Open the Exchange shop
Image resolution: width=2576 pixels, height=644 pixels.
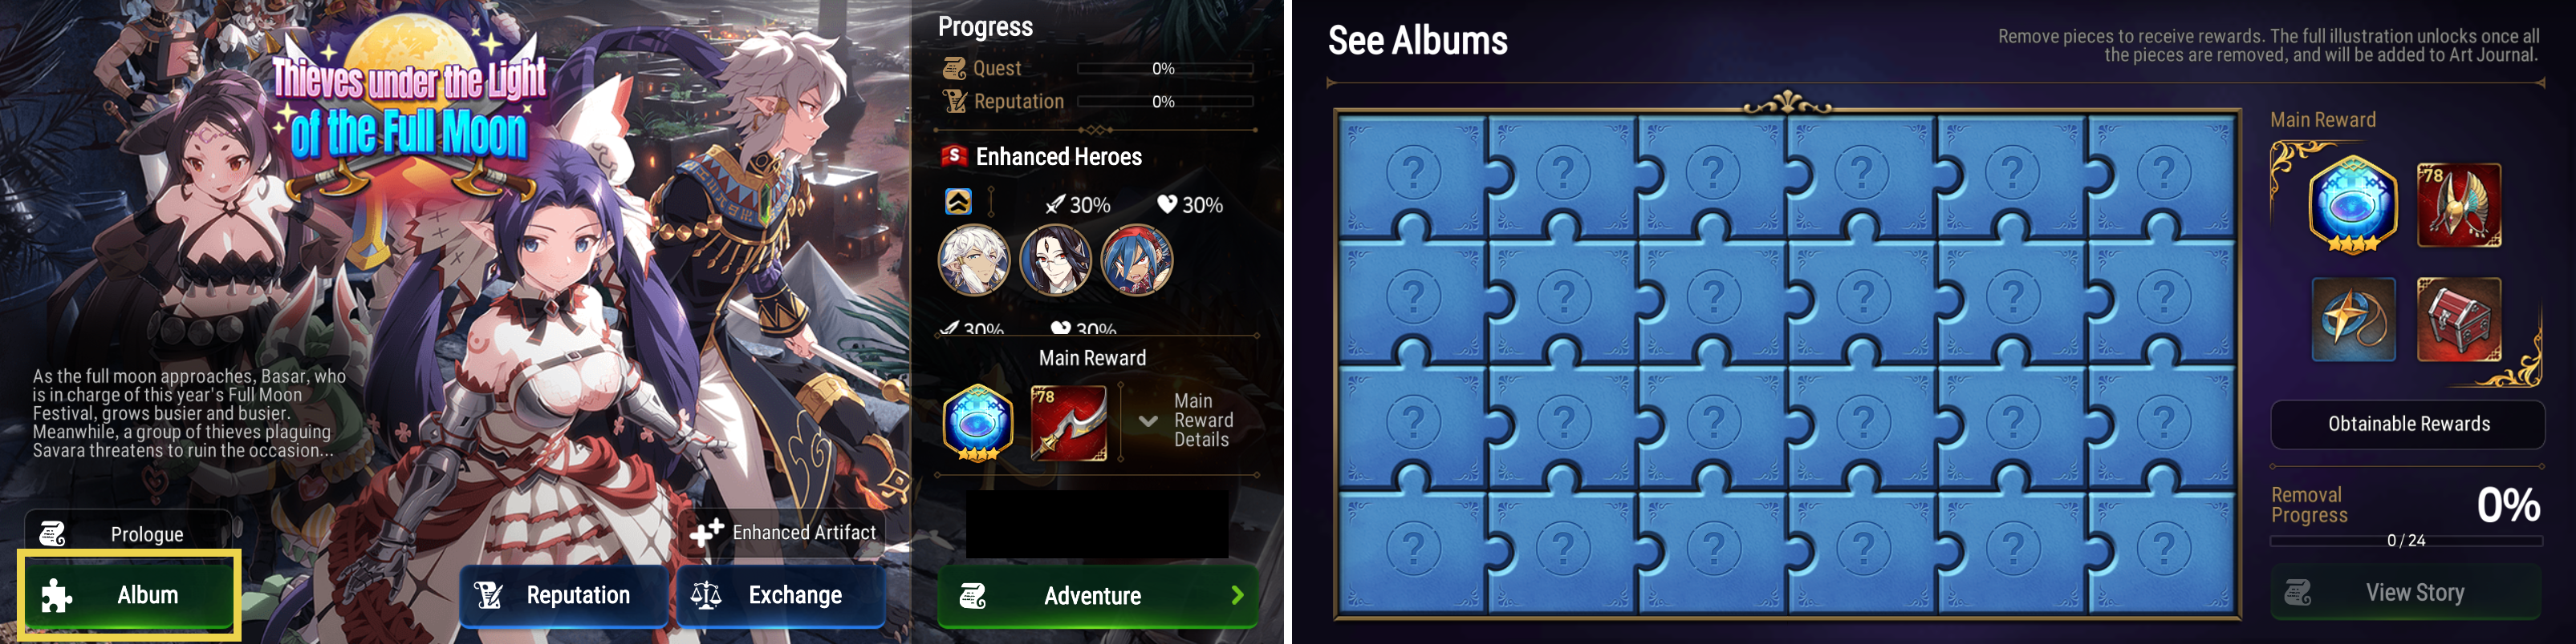781,596
